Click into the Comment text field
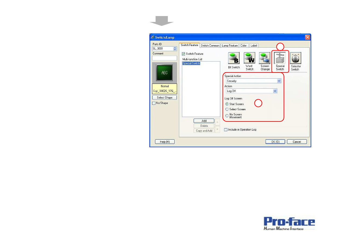The height and width of the screenshot is (243, 343). (165, 58)
